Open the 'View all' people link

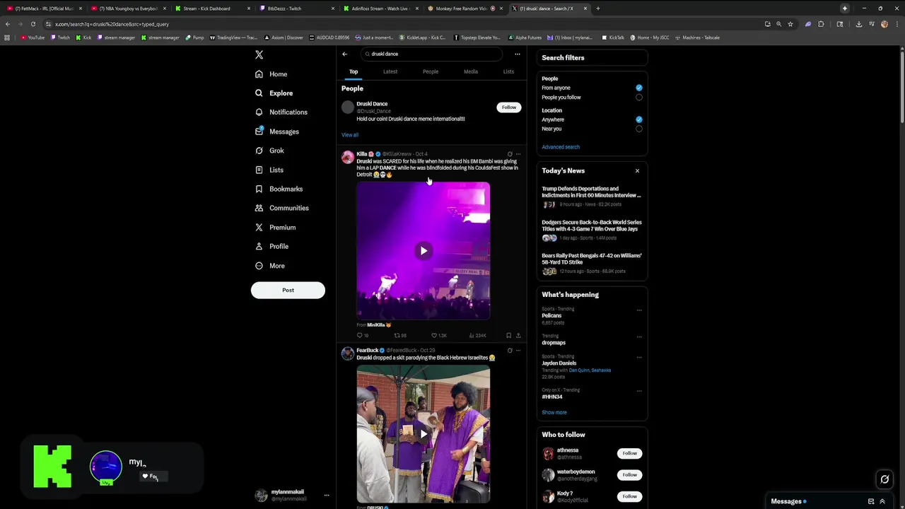coord(350,135)
